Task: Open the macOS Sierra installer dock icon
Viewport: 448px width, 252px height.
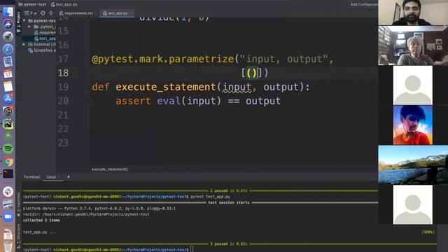Action: (x=8, y=24)
